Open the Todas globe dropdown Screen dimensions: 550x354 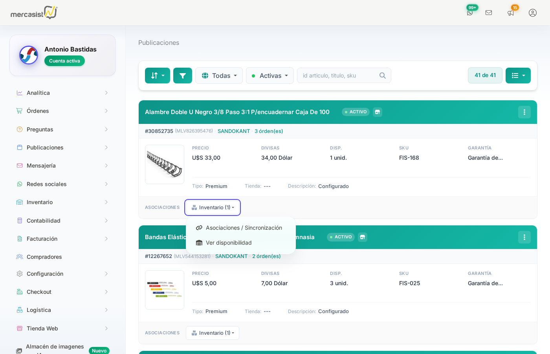(219, 75)
